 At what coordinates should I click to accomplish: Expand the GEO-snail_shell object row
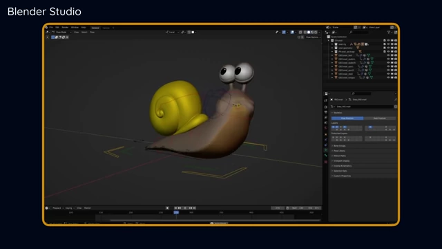[332, 74]
